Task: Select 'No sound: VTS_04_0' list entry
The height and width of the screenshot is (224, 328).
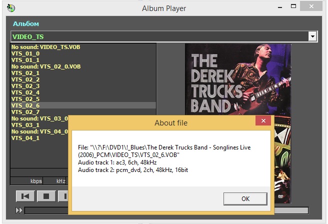Action: pyautogui.click(x=39, y=131)
